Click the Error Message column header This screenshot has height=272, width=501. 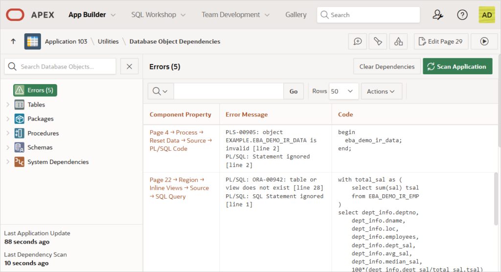tap(247, 114)
